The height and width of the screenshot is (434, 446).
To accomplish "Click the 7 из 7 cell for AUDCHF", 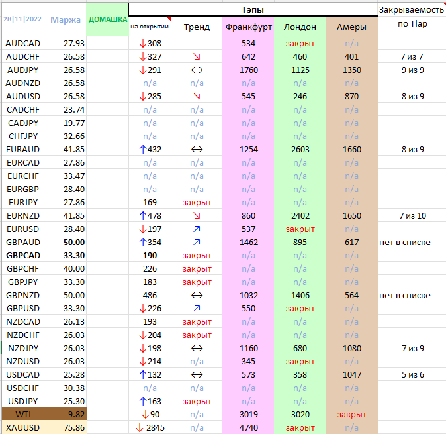I will coord(412,57).
